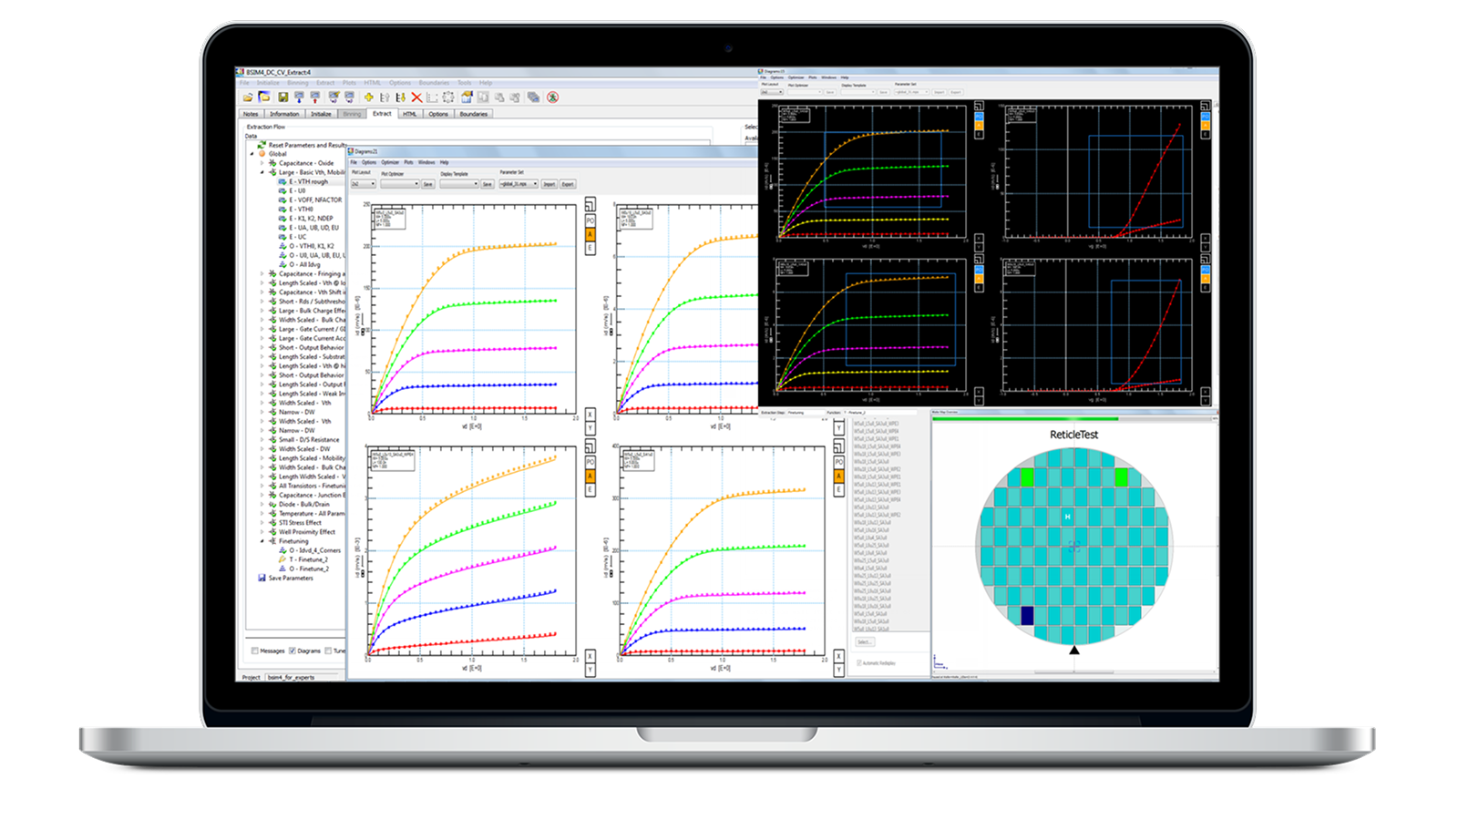Click the Reset Parameters and Results icon
The image size is (1458, 820).
262,145
